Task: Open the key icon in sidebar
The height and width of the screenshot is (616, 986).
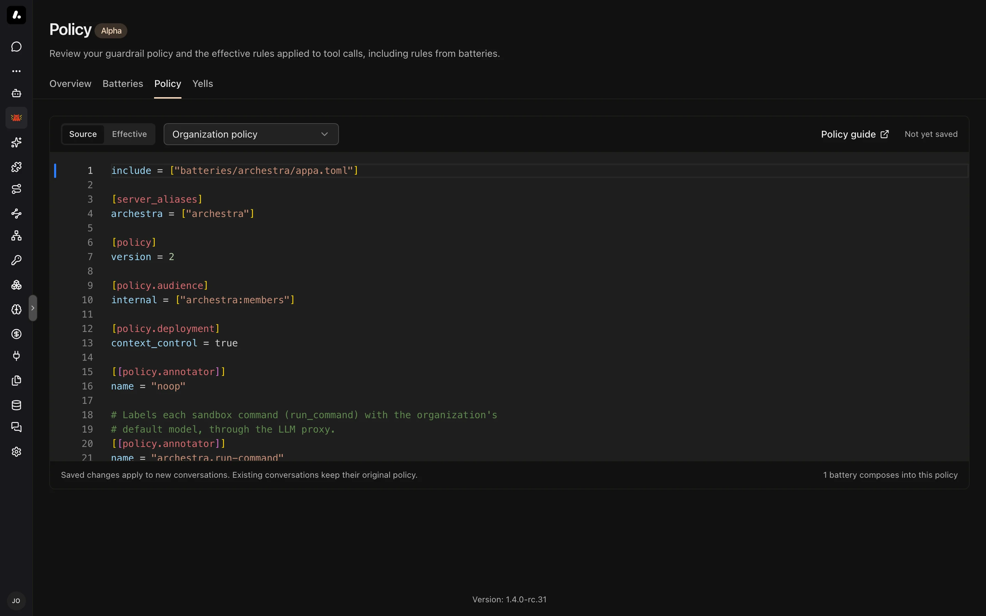Action: [16, 260]
